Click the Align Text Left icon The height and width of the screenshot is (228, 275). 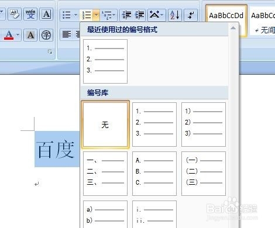pos(67,34)
